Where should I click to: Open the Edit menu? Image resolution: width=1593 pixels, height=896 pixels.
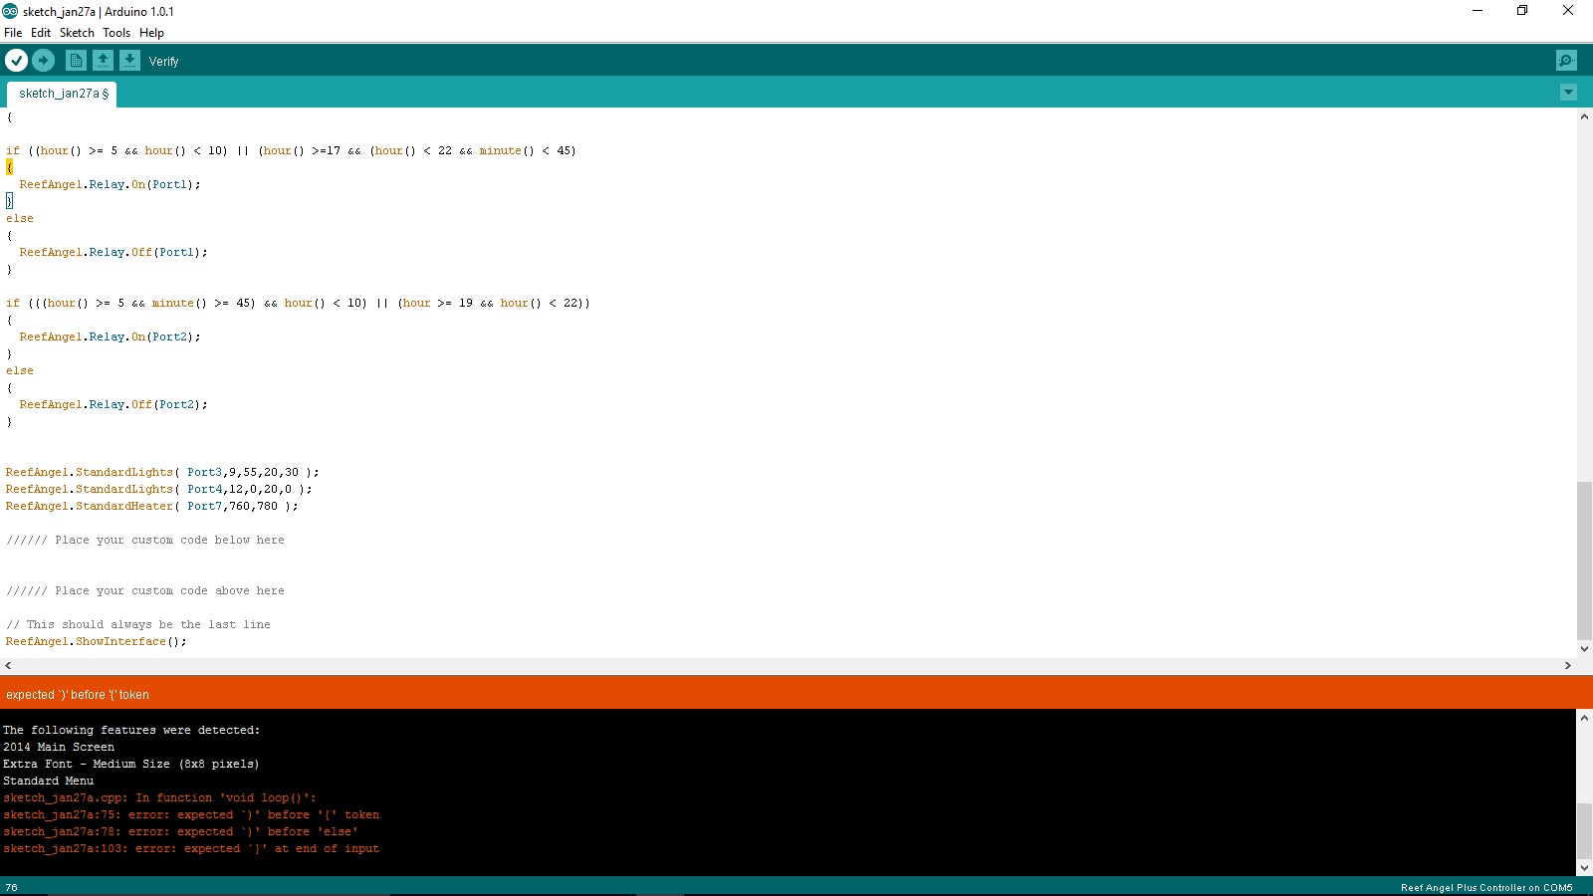point(41,33)
